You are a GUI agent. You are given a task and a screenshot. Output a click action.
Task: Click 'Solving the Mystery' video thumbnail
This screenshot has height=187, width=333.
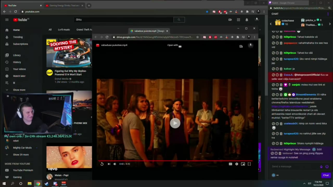click(x=69, y=53)
